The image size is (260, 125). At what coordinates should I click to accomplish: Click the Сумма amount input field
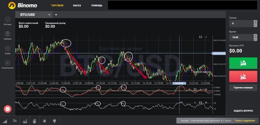tap(241, 24)
